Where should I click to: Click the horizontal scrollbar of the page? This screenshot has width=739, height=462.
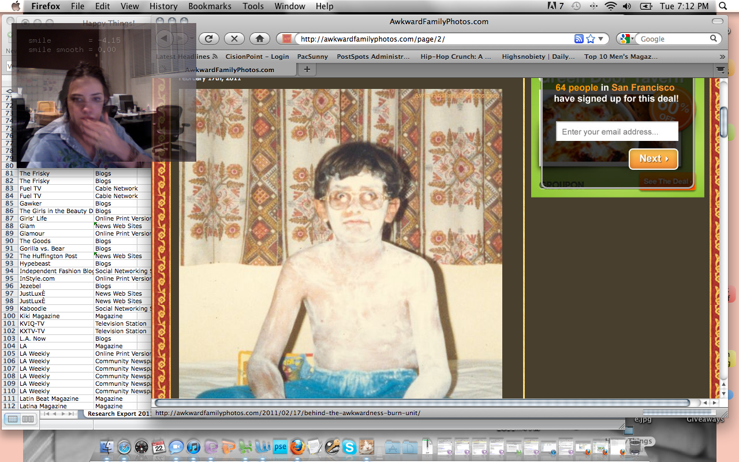pos(421,403)
